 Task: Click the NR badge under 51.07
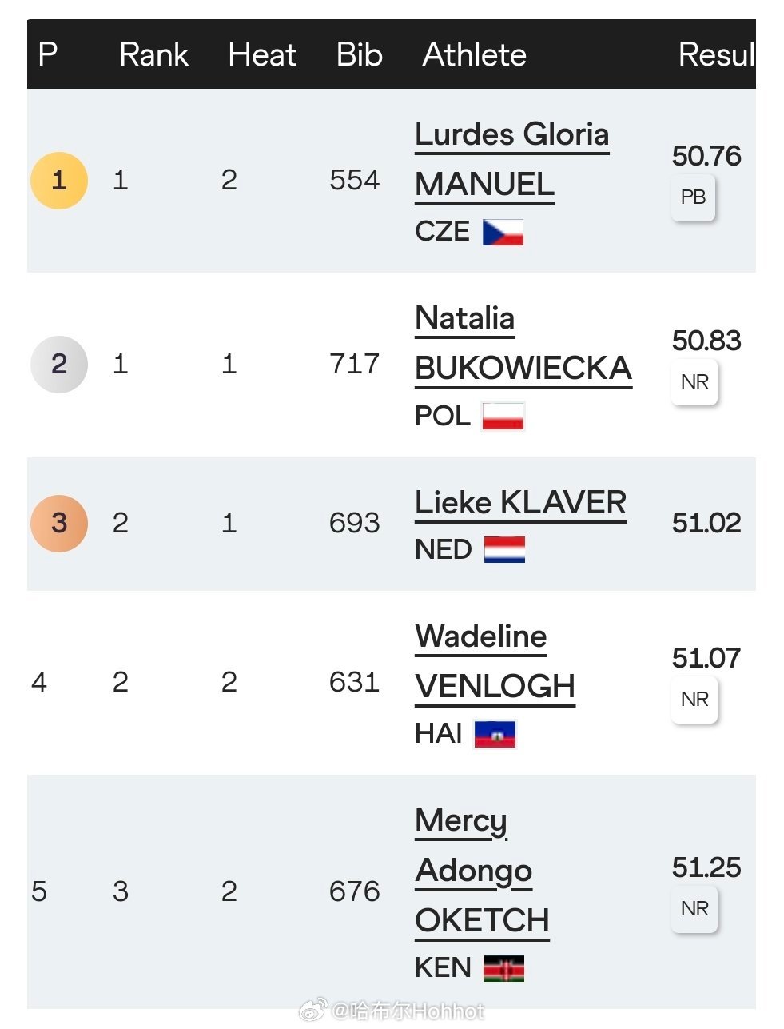694,700
